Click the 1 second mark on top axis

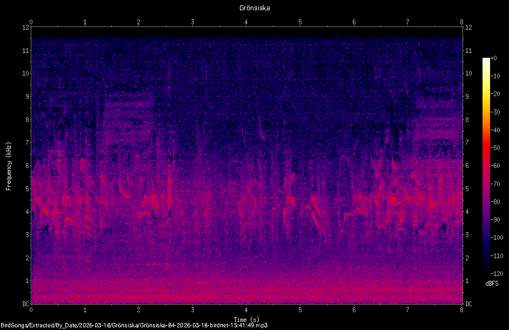pos(85,22)
